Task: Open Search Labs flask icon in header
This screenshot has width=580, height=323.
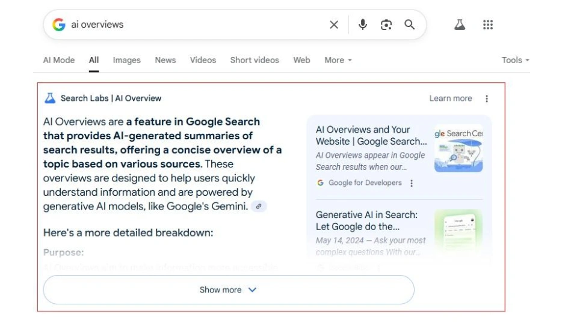Action: pos(460,25)
